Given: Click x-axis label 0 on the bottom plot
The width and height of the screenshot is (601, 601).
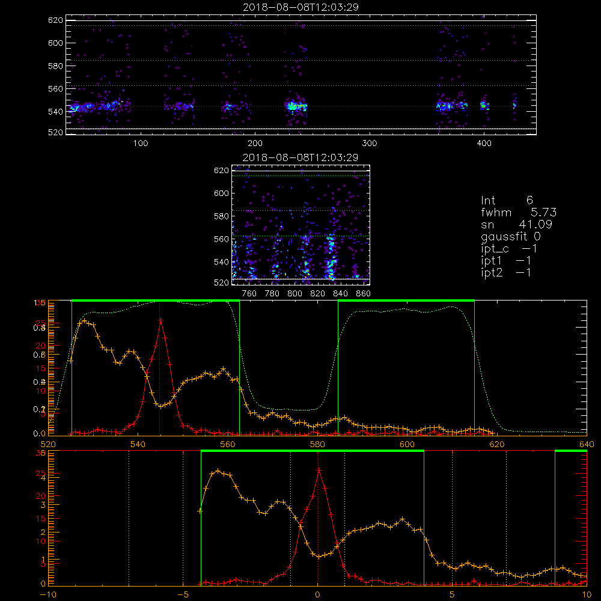Looking at the screenshot, I should (x=317, y=595).
